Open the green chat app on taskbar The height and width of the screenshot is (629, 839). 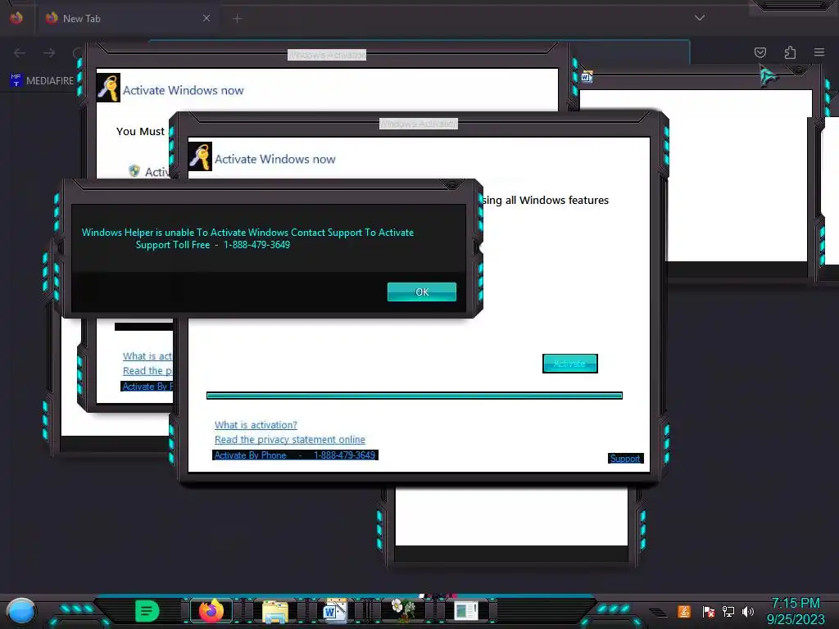click(147, 611)
